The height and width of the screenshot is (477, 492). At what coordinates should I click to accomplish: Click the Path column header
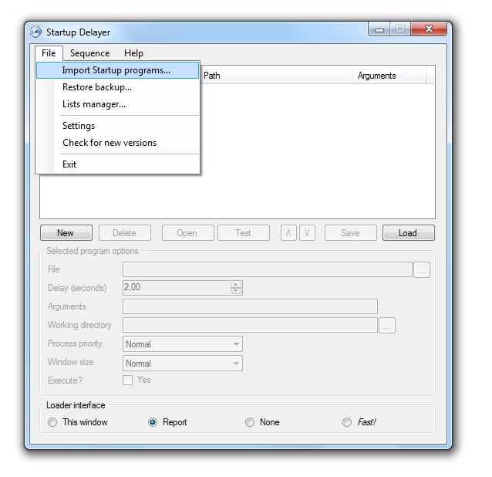(x=276, y=76)
